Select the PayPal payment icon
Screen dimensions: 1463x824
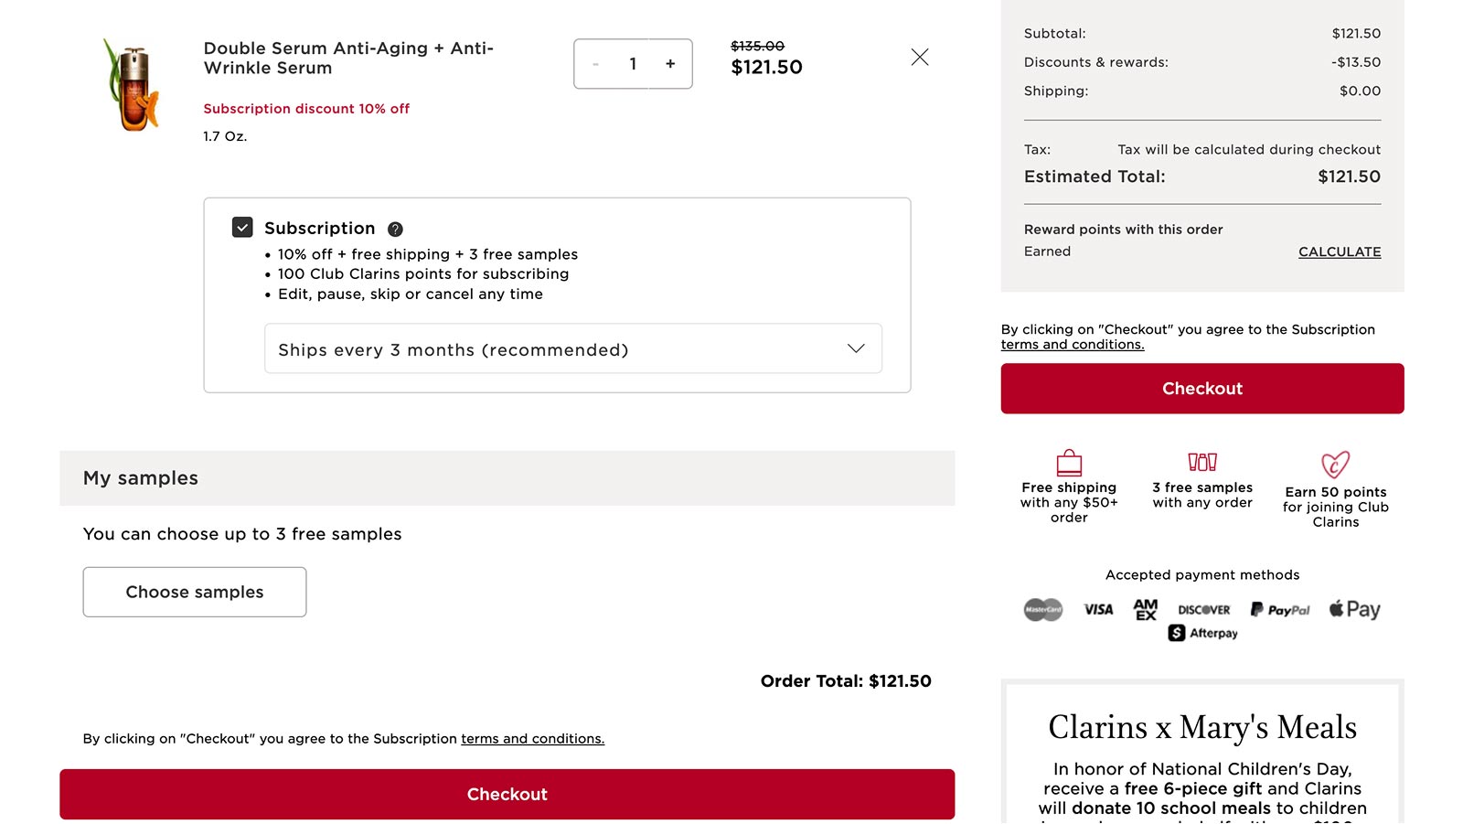coord(1280,609)
